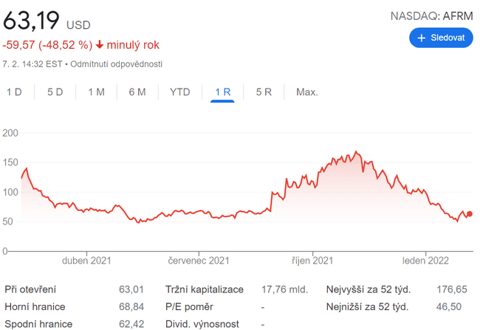Click the red down arrow price-drop icon
Screen dimensions: 480x330
pos(100,45)
